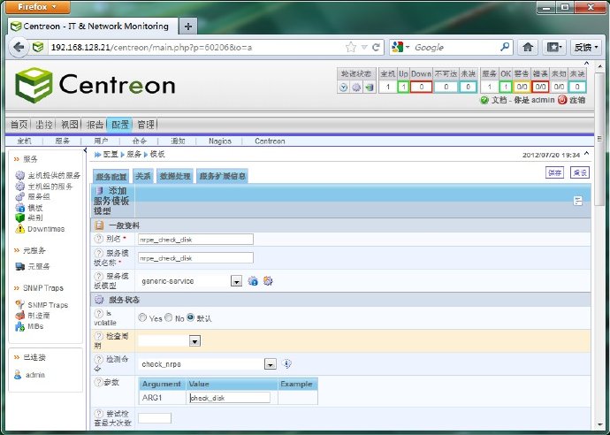The width and height of the screenshot is (610, 435).
Task: Click the gear icon next to generic-service
Action: click(268, 280)
